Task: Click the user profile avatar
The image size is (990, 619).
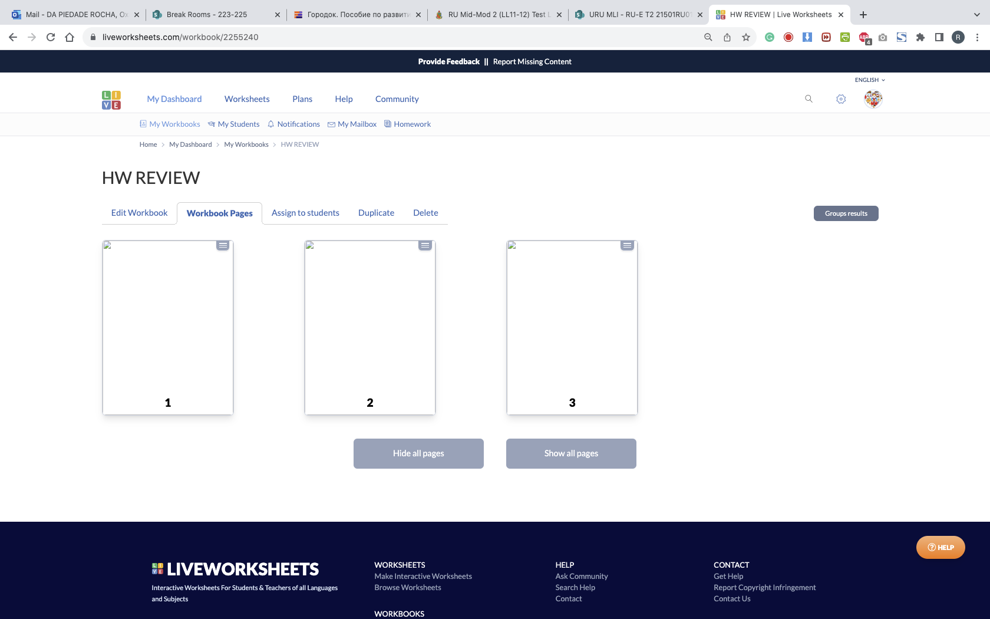Action: 873,99
